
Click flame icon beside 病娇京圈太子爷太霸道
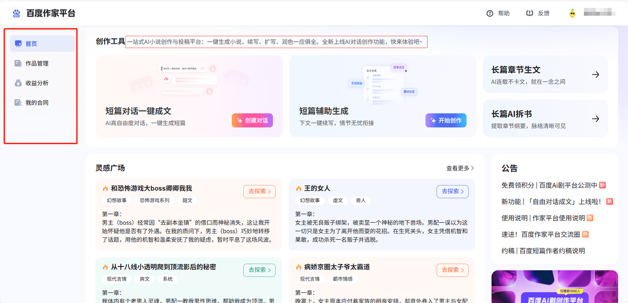click(298, 267)
